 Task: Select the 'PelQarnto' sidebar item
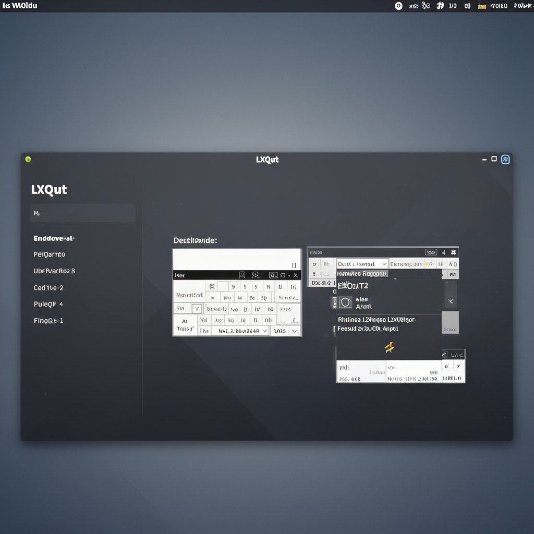50,254
